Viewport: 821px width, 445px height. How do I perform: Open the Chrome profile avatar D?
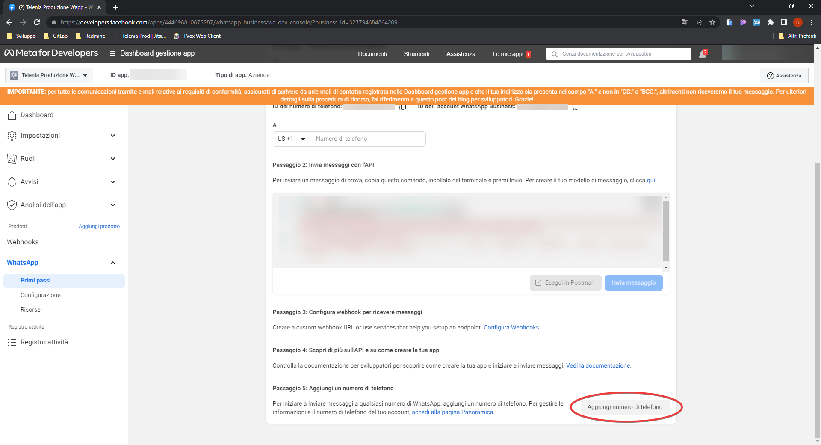798,22
